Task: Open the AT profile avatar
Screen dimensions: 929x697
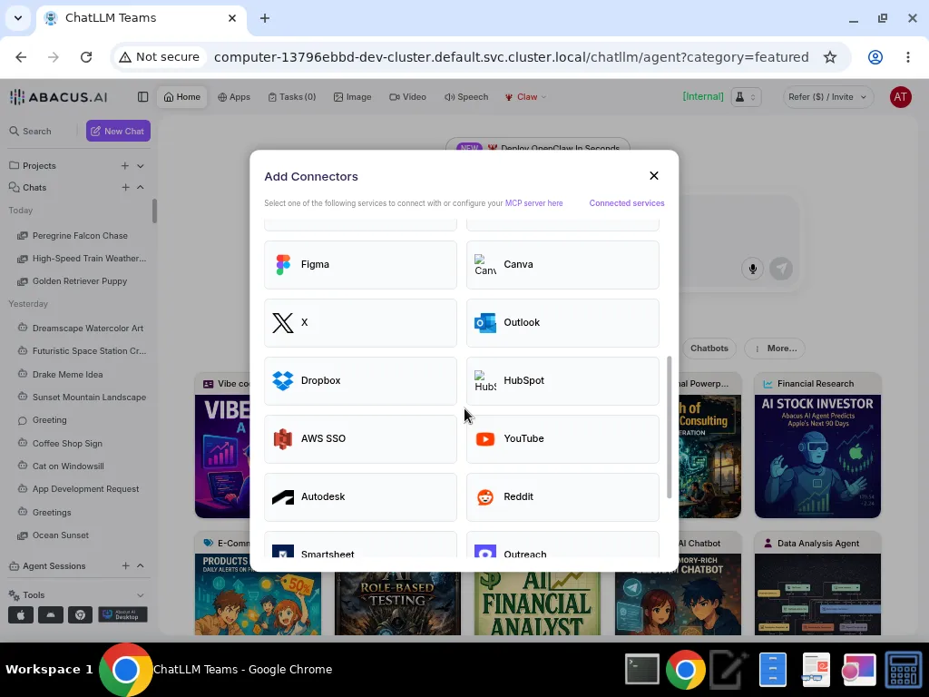Action: (900, 96)
